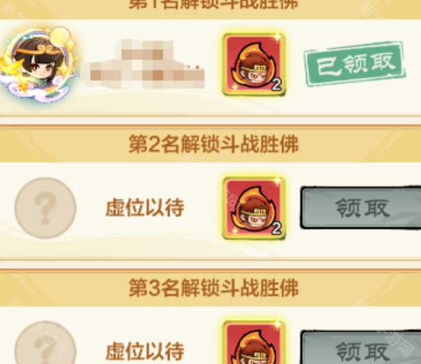Select the 第3名解锁斗战胜佛 header banner
The width and height of the screenshot is (421, 364).
[x=211, y=287]
